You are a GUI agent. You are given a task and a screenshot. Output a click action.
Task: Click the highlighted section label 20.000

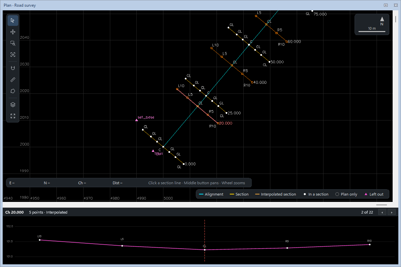point(226,123)
